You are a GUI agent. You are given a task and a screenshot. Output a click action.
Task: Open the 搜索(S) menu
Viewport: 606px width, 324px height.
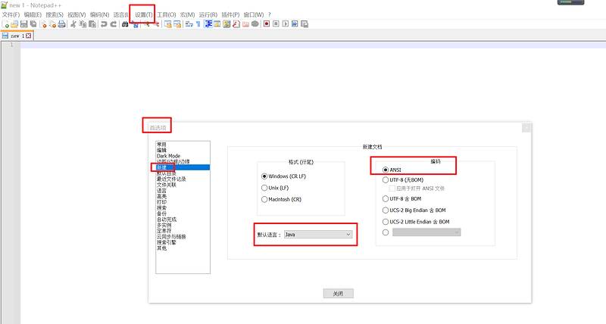[55, 14]
